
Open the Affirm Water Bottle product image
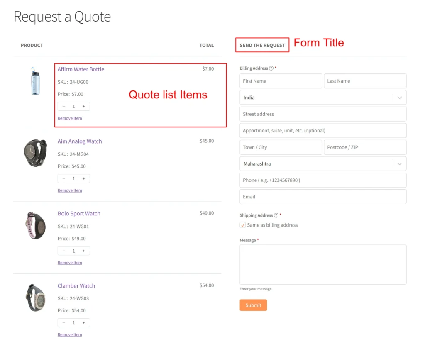(x=35, y=81)
